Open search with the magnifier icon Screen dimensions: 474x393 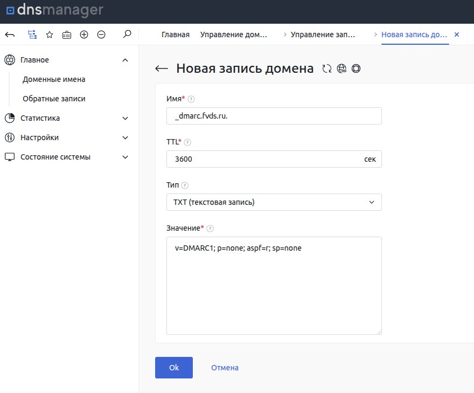(x=127, y=34)
